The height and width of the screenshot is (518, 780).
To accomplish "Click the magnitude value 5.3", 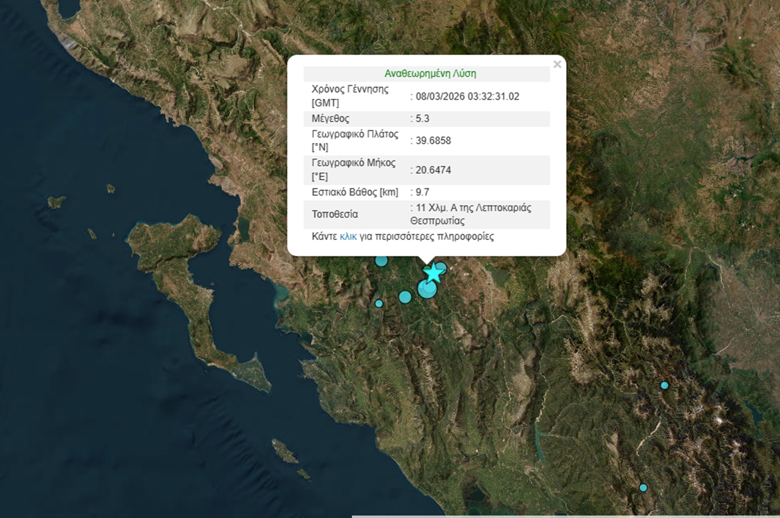I will click(422, 119).
